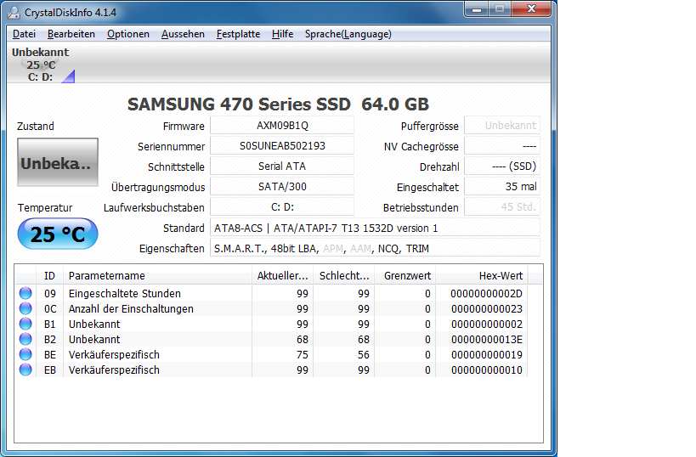Click the Standard field ATA8-ACS
Image resolution: width=696 pixels, height=457 pixels.
coord(375,228)
